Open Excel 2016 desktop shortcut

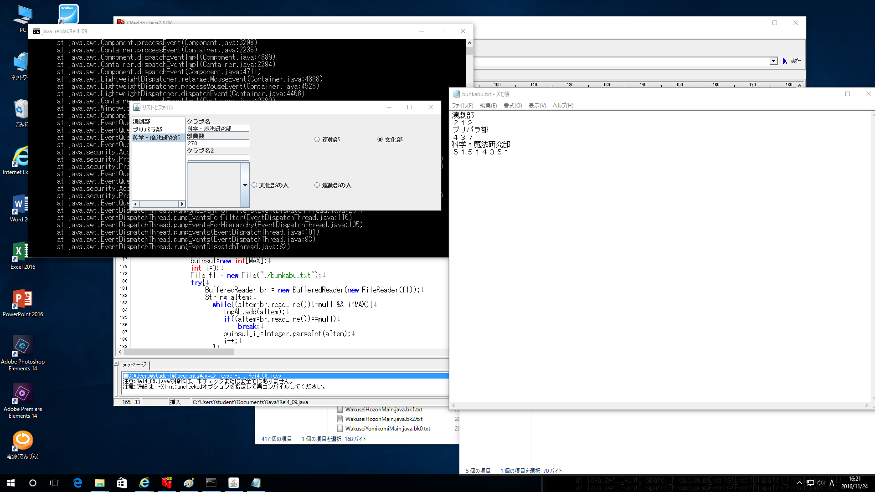(x=22, y=255)
